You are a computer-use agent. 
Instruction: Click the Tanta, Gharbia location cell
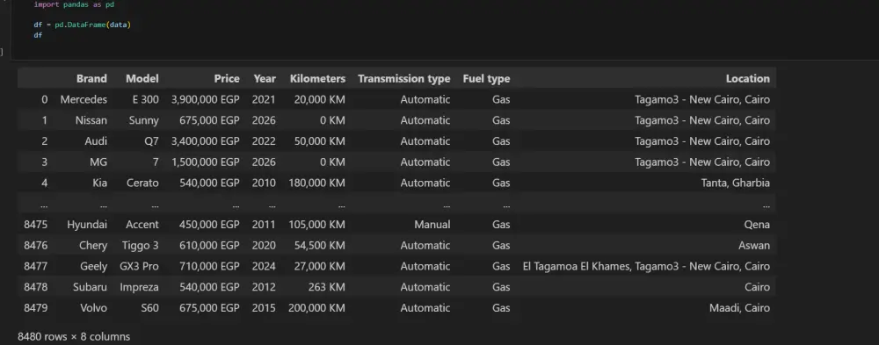(736, 183)
